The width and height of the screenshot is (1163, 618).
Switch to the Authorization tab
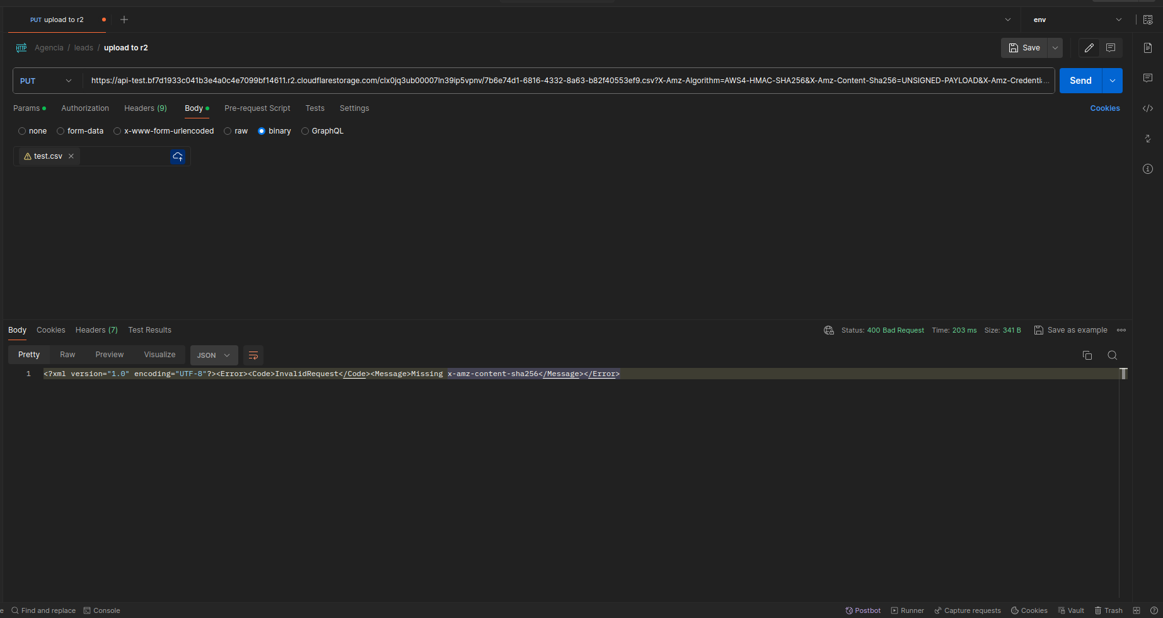coord(84,108)
